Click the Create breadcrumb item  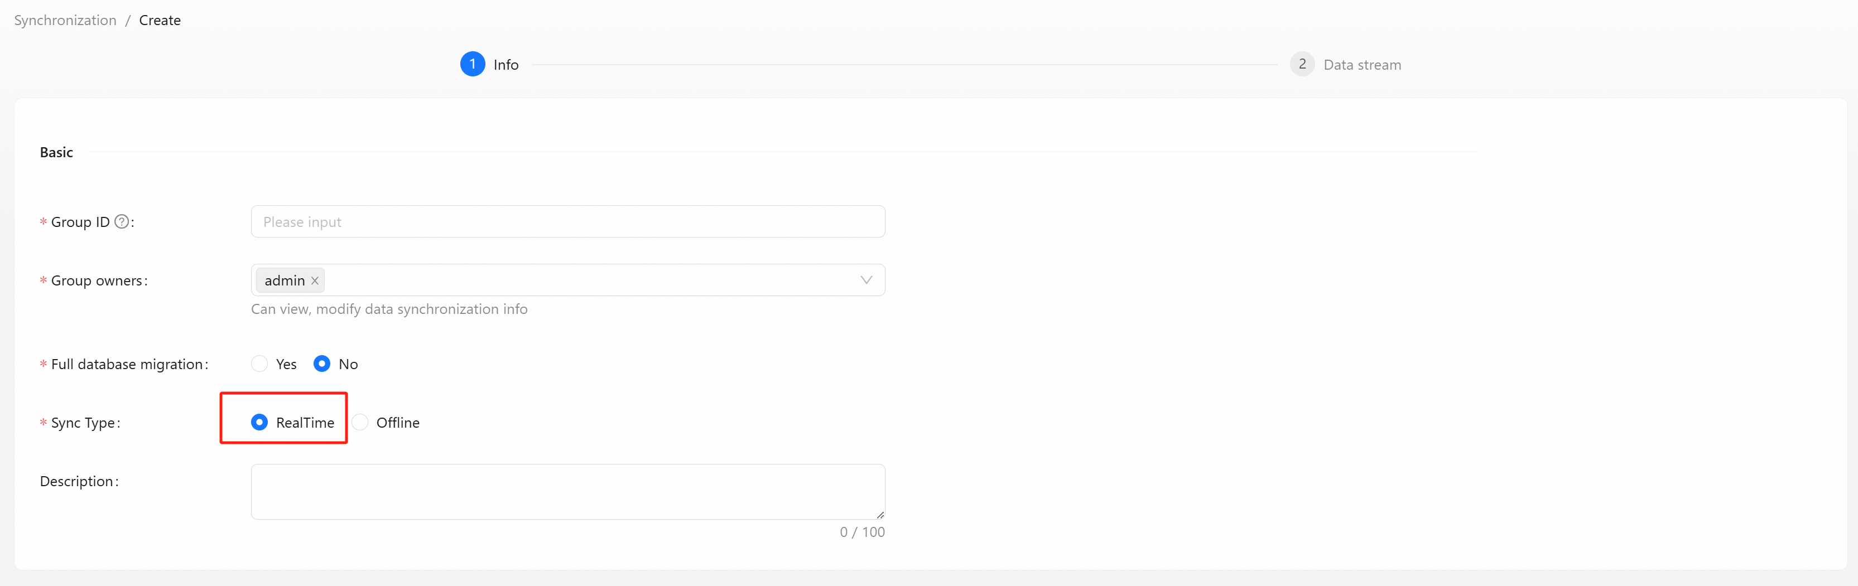pos(160,20)
